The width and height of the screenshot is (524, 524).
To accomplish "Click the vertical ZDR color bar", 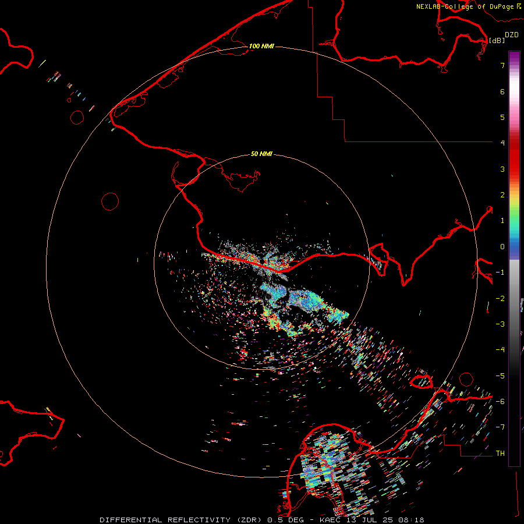I will (514, 259).
